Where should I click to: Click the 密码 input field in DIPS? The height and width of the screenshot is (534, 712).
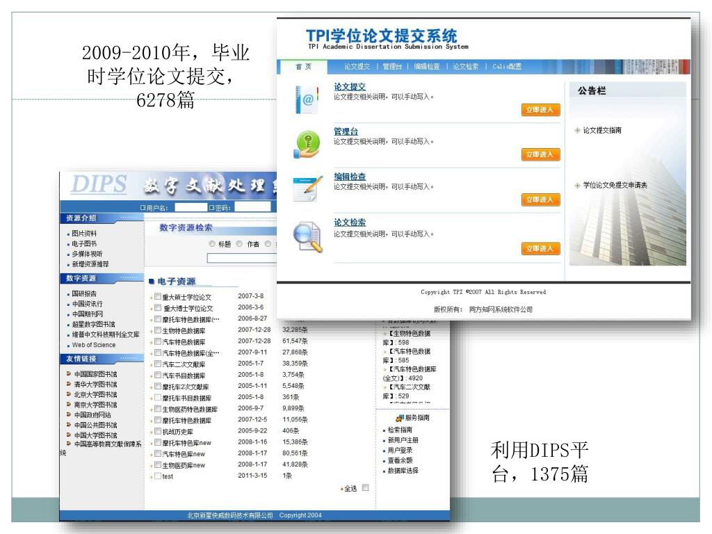tap(252, 207)
